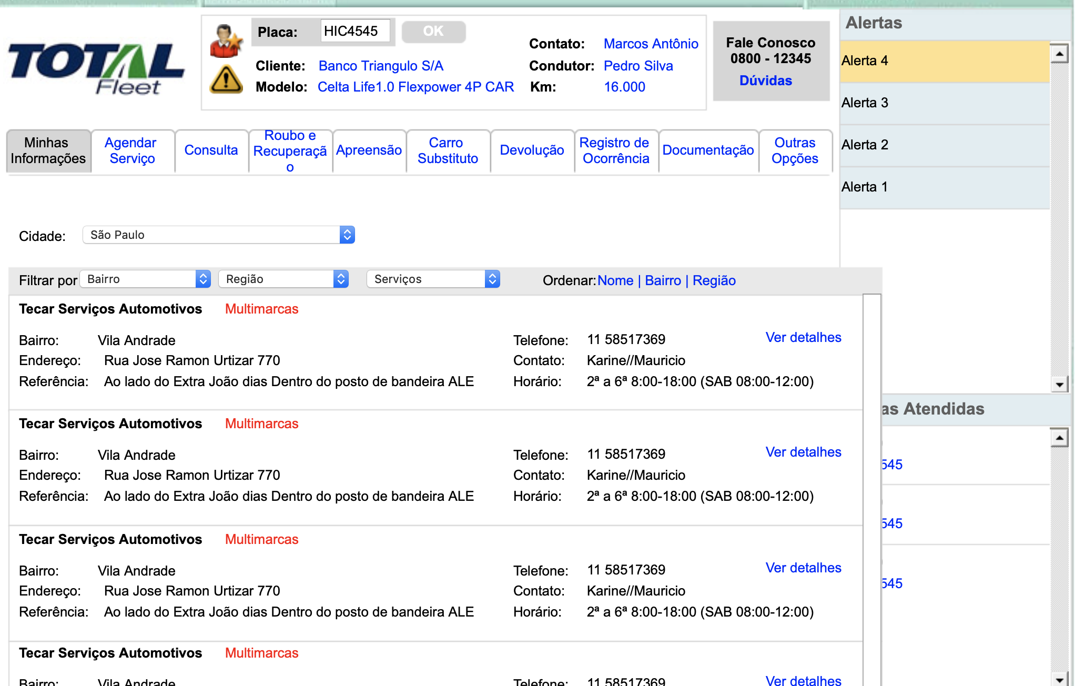Viewport: 1075px width, 686px height.
Task: Select highlighted Alerta 4 item
Action: (945, 61)
